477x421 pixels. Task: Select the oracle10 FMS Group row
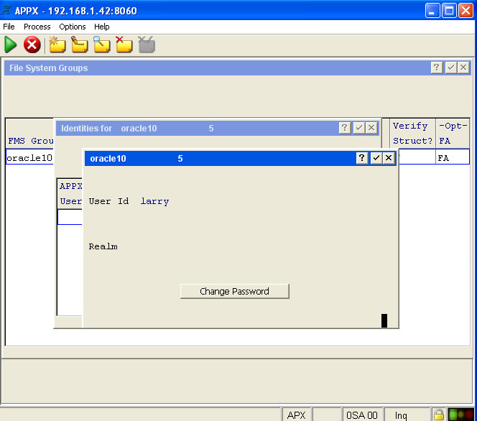coord(29,158)
